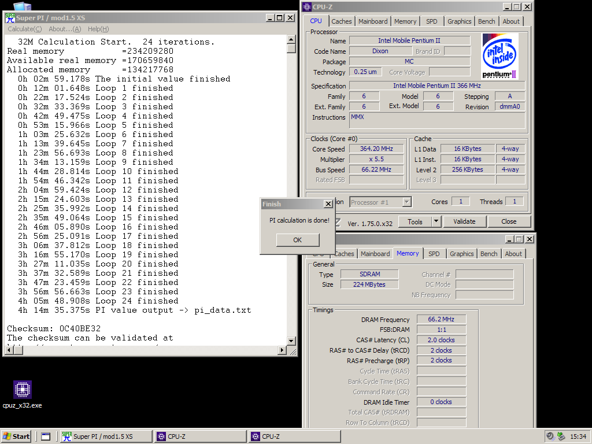Select the CPU tab in top CPU-Z
The height and width of the screenshot is (444, 592).
[x=316, y=21]
